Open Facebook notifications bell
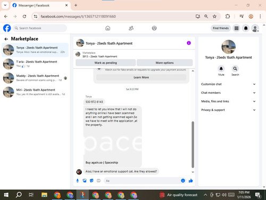This screenshot has height=200, width=266. tap(246, 28)
